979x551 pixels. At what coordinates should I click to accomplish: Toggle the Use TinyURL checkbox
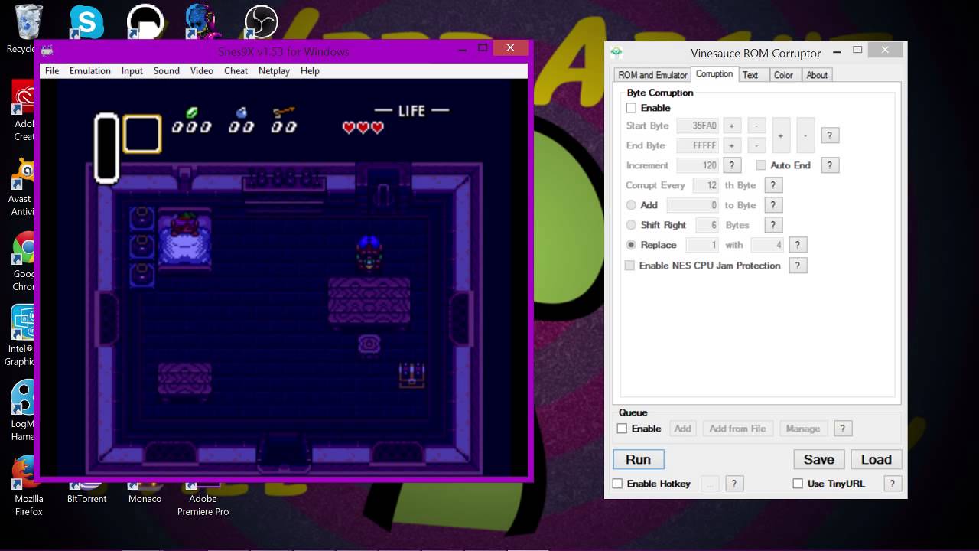(798, 484)
